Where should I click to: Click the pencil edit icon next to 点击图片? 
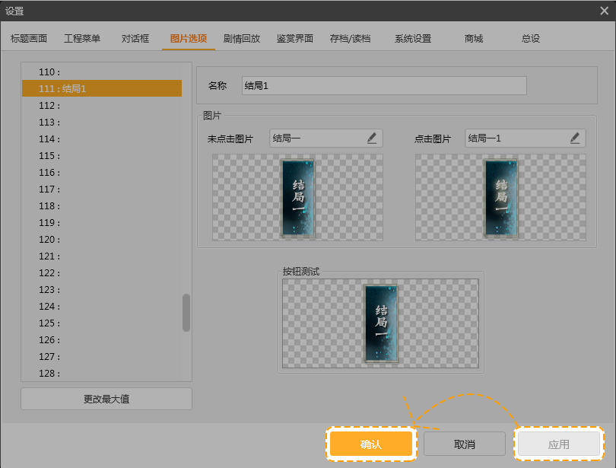point(576,138)
